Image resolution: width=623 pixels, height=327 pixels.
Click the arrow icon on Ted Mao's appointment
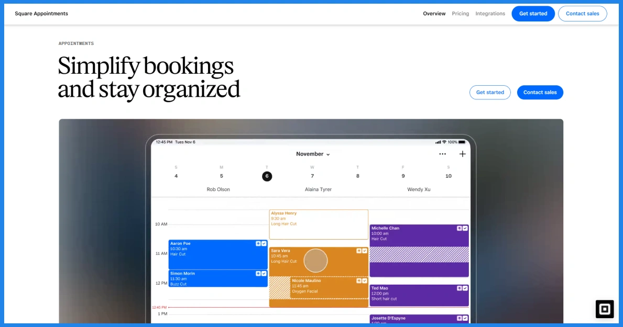(460, 288)
